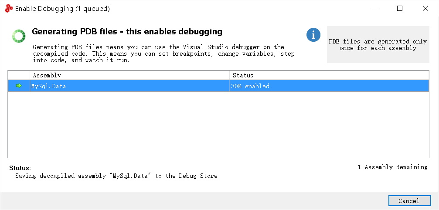
Task: Click the PDB files info note box
Action: 378,44
